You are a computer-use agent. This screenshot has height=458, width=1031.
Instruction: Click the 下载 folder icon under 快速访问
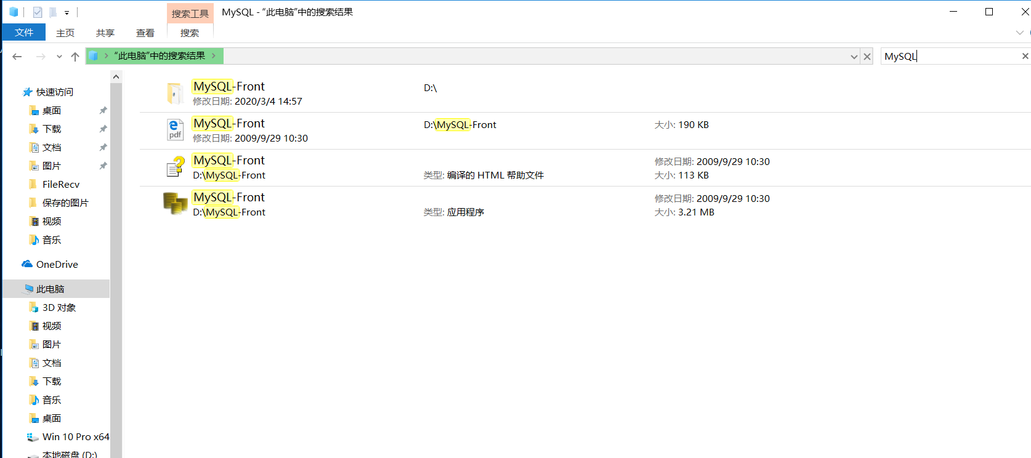(x=34, y=129)
